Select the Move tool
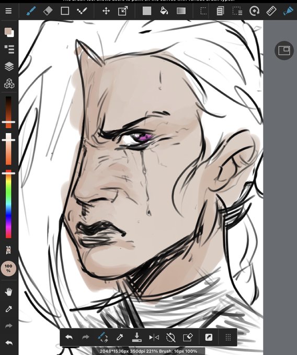The height and width of the screenshot is (355, 297). pyautogui.click(x=106, y=11)
